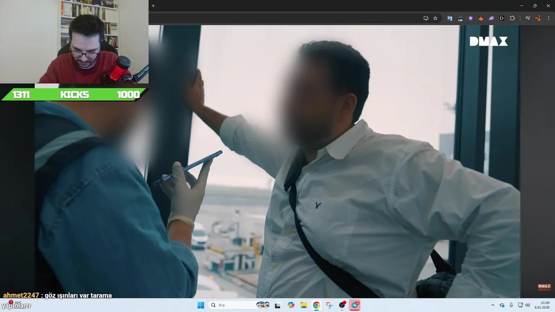Open the Extensions puzzle-piece menu
This screenshot has height=312, width=555.
tap(512, 18)
